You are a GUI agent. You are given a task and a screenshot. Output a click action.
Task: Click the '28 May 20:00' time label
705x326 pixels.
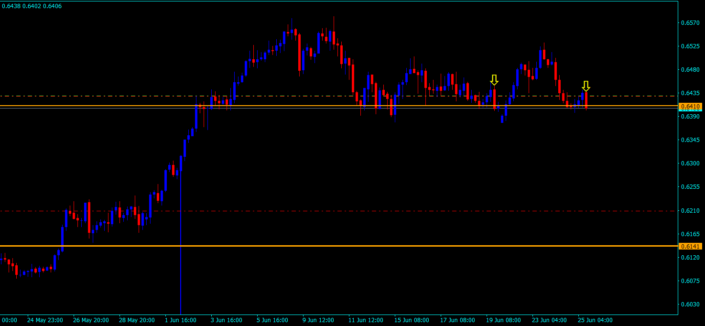(x=137, y=320)
